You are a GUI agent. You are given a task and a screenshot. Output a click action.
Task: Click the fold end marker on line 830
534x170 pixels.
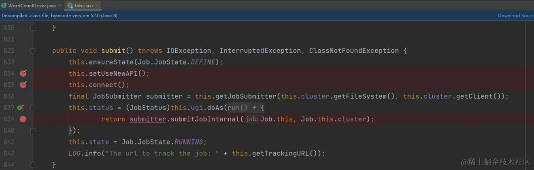[33, 28]
